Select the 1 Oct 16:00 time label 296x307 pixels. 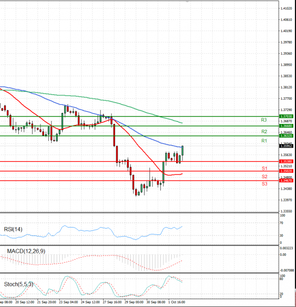pos(177,302)
